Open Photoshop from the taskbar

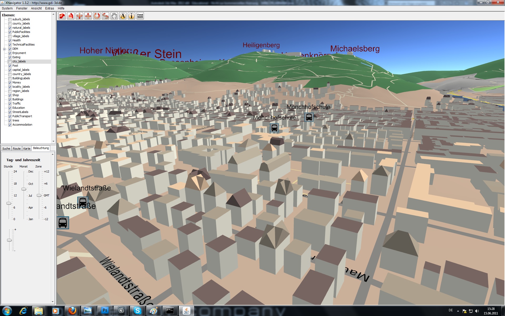pyautogui.click(x=105, y=311)
